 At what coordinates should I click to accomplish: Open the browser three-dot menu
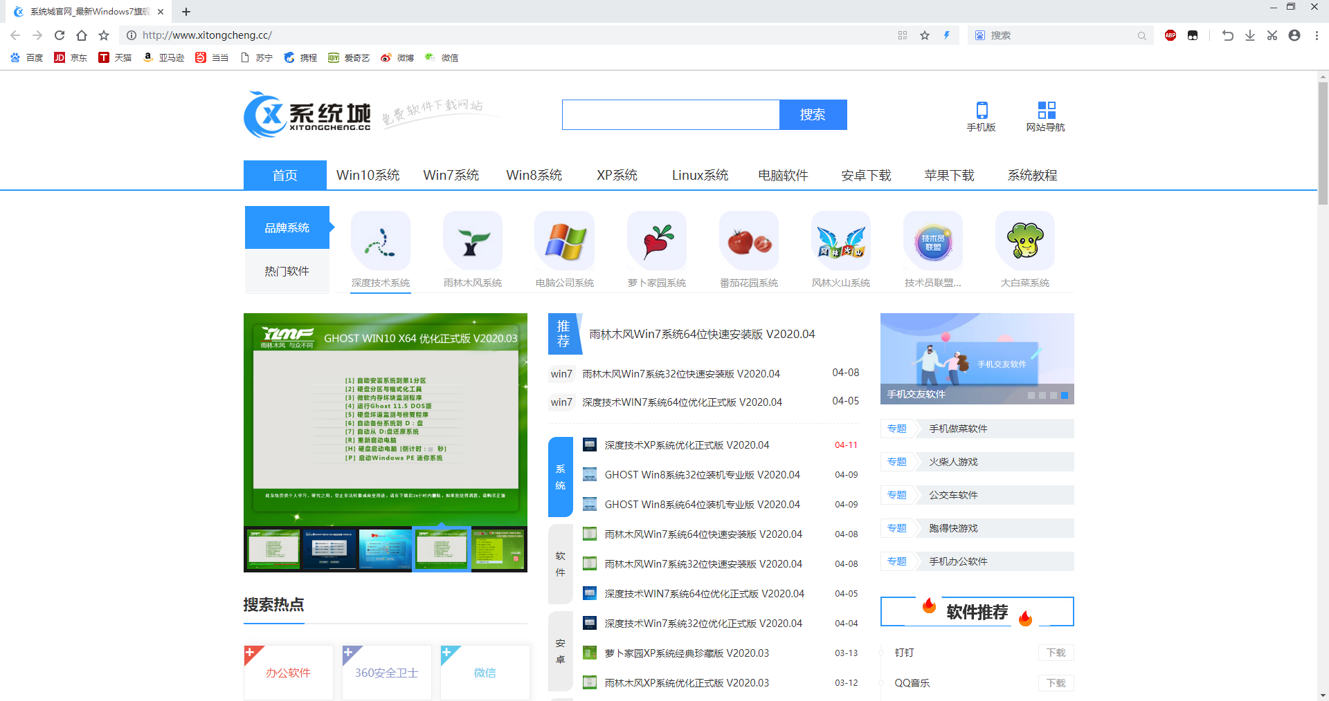(1317, 35)
